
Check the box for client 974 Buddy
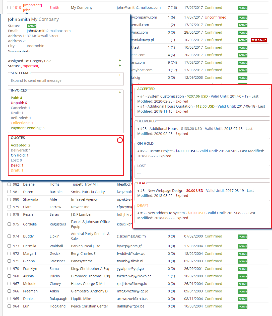[x=9, y=236]
